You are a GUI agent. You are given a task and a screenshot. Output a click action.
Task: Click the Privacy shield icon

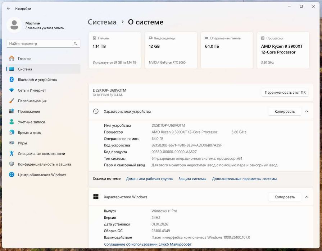pyautogui.click(x=12, y=164)
